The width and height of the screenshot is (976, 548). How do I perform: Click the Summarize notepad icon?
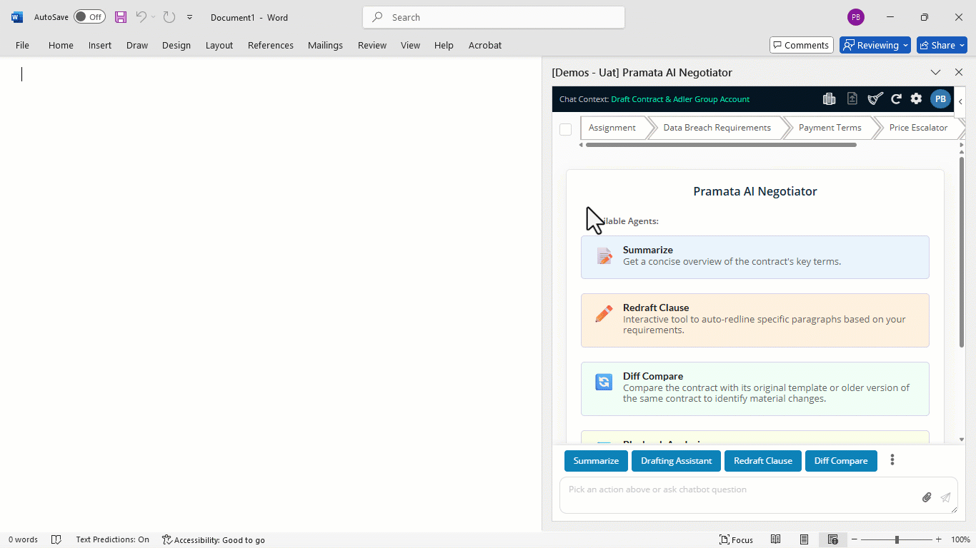tap(604, 256)
